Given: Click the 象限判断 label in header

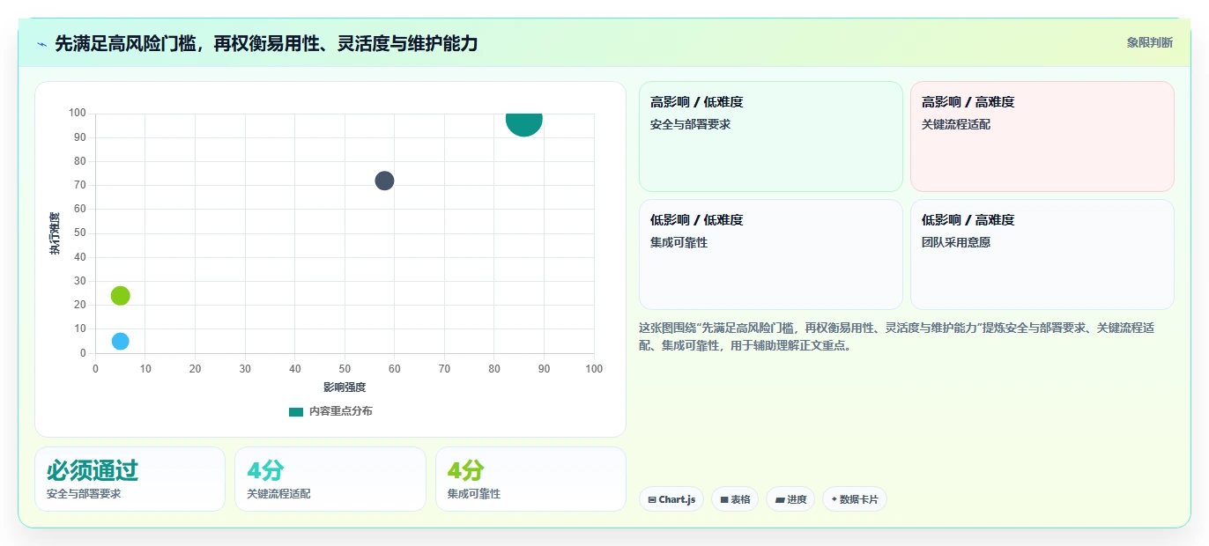Looking at the screenshot, I should point(1149,42).
